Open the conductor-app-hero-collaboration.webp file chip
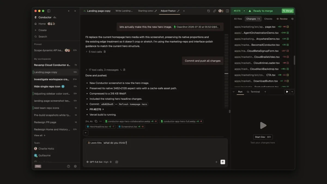This screenshot has width=327, height=184. pyautogui.click(x=131, y=121)
